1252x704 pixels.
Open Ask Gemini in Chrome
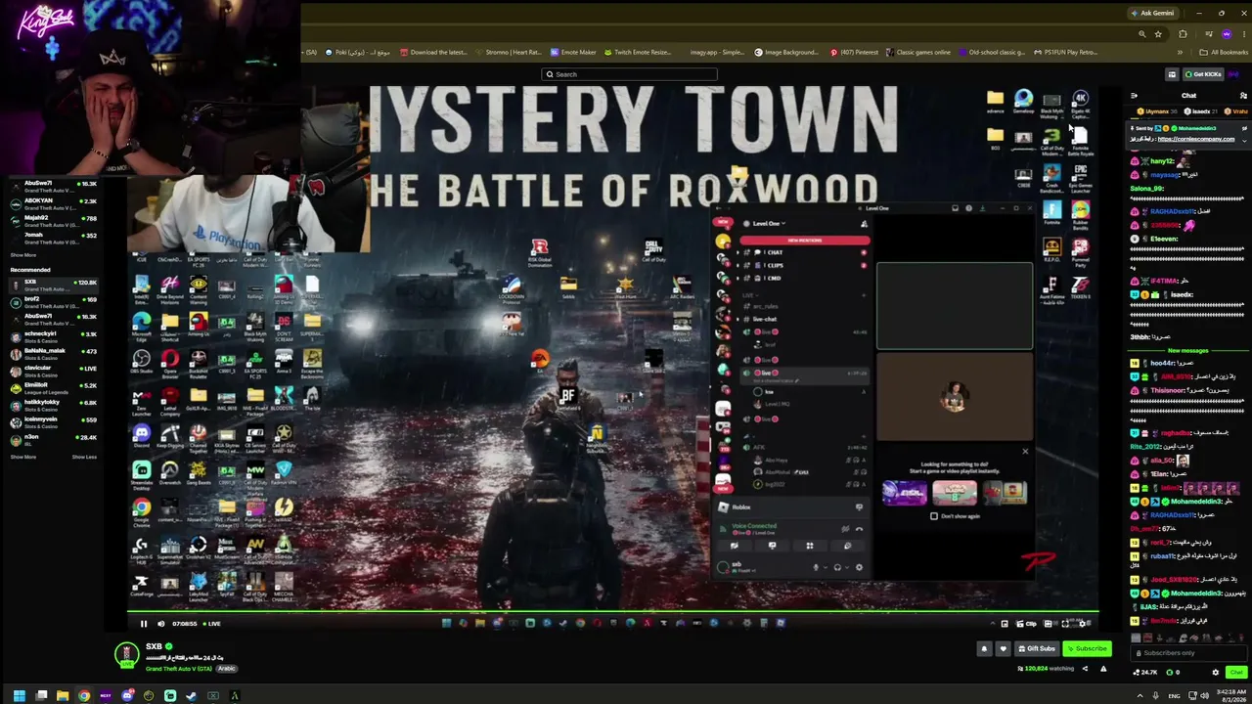point(1152,13)
